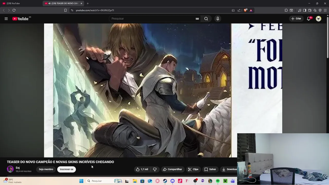329x185 pixels.
Task: Open Brave Shields lion icon
Action: [x=245, y=10]
